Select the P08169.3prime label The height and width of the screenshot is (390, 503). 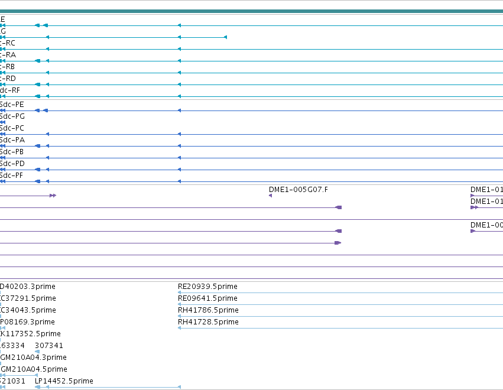point(27,322)
